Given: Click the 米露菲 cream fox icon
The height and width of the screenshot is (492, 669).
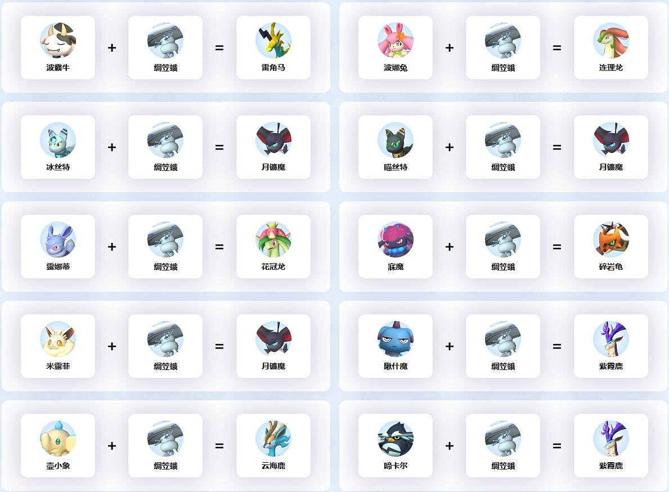Looking at the screenshot, I should [58, 339].
